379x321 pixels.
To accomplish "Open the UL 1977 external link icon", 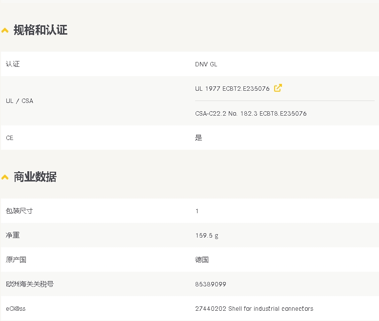I will point(278,88).
